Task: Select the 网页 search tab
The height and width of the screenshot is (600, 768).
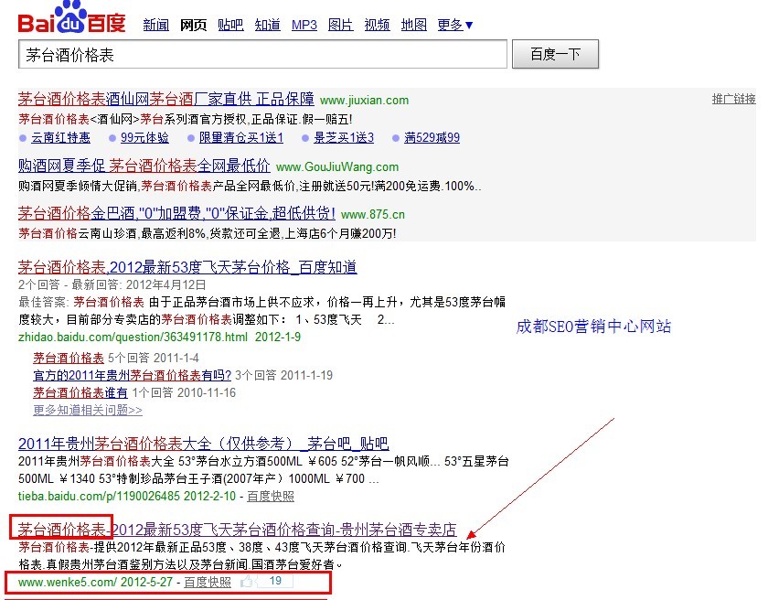Action: 193,25
